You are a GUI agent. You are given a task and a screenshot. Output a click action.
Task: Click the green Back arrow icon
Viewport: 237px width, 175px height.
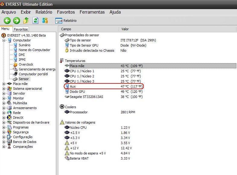pos(7,21)
